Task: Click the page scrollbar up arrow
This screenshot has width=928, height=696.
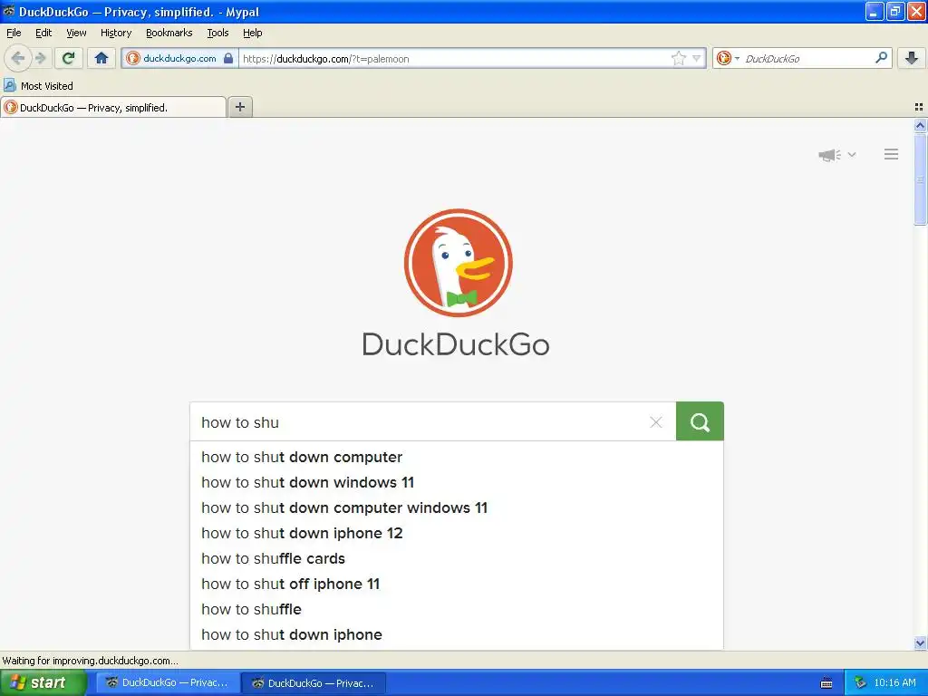Action: pyautogui.click(x=920, y=125)
